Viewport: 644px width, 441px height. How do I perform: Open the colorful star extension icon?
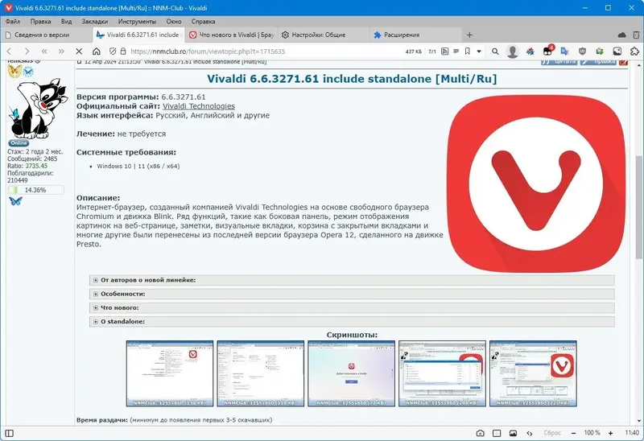[x=530, y=52]
